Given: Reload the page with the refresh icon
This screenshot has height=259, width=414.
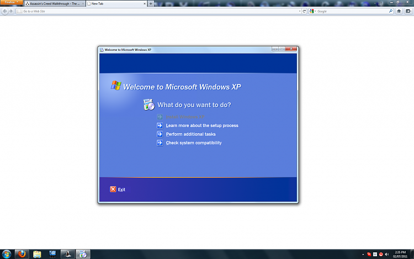Looking at the screenshot, I should tap(304, 11).
